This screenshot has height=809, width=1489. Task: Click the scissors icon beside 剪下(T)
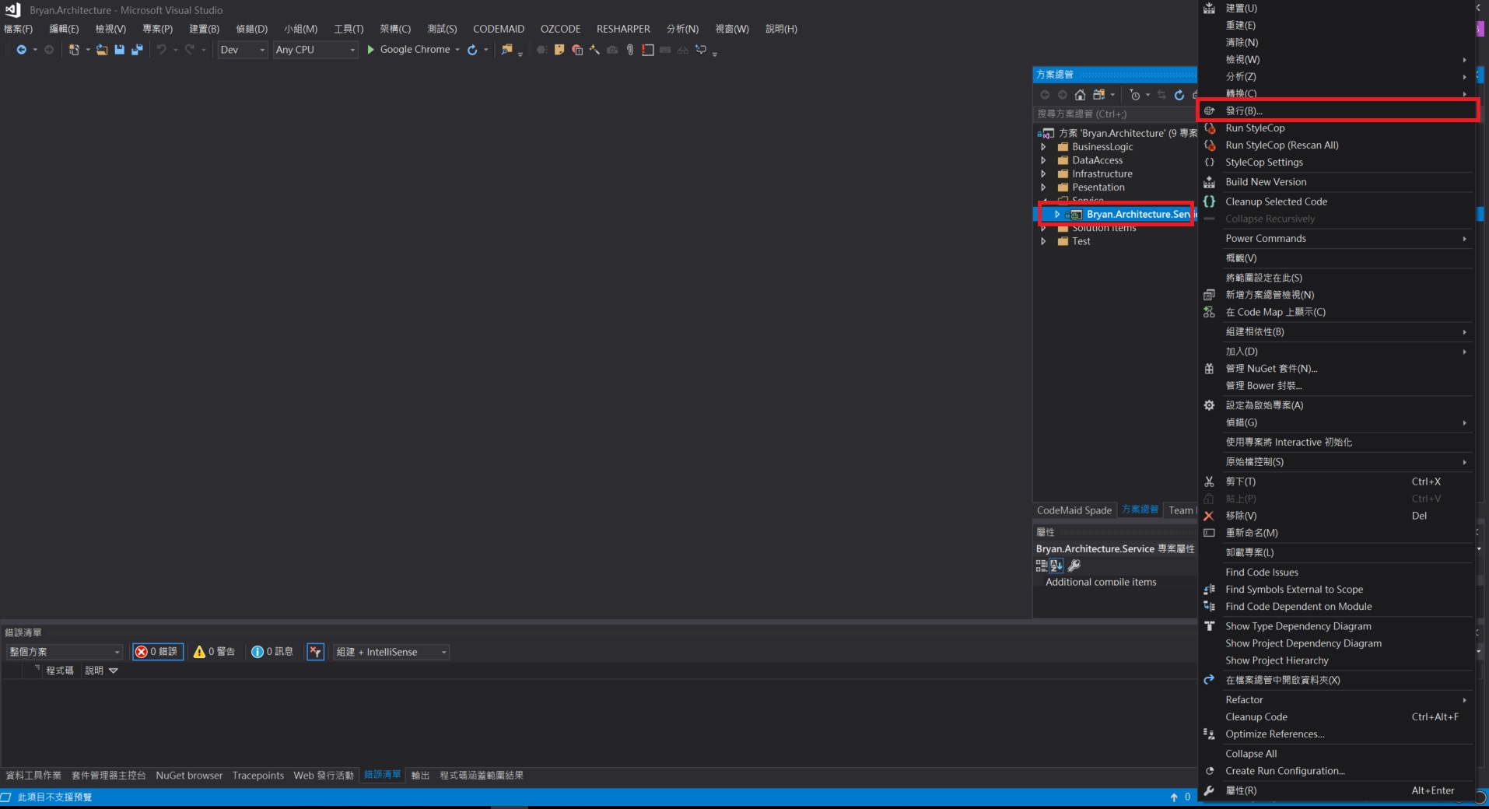tap(1209, 482)
